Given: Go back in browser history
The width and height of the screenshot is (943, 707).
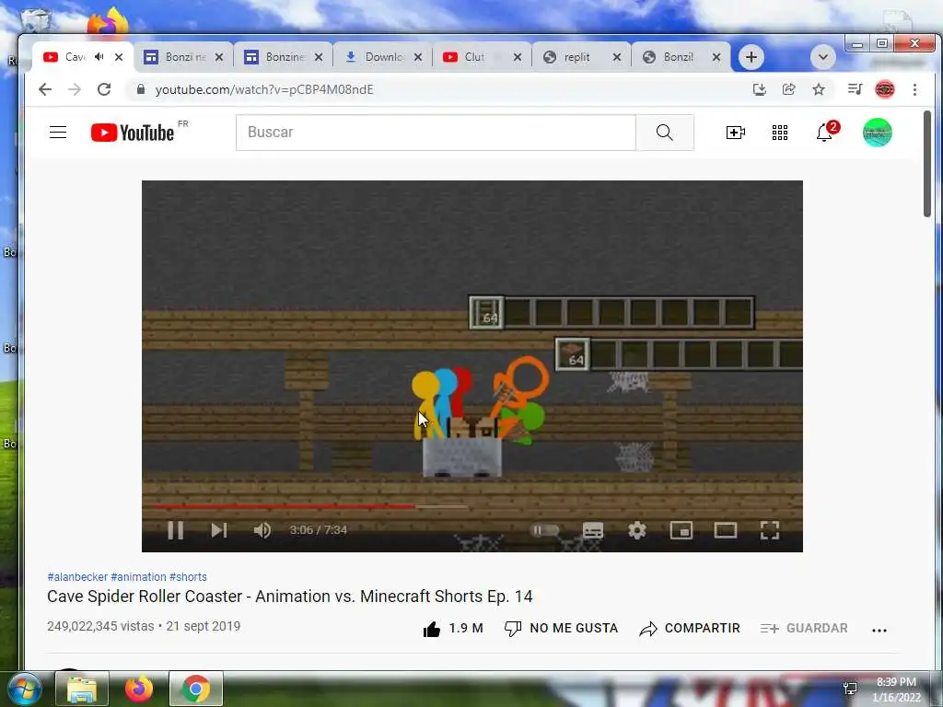Looking at the screenshot, I should tap(45, 89).
